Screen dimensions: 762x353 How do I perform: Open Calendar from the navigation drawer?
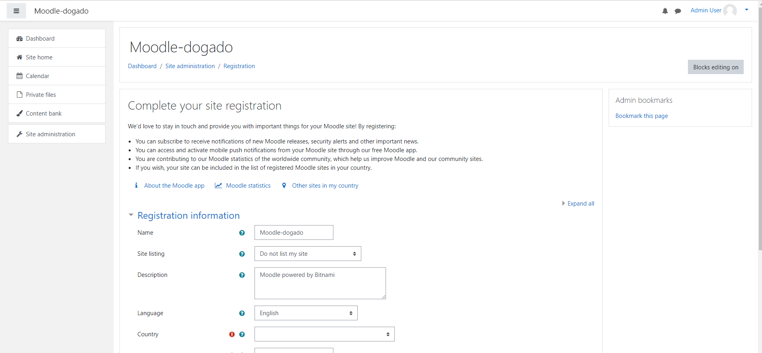[x=57, y=76]
